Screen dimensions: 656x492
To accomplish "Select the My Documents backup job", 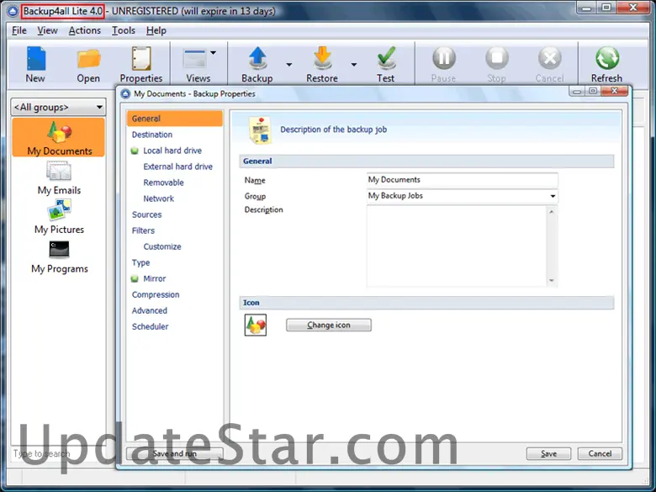I will pyautogui.click(x=59, y=138).
